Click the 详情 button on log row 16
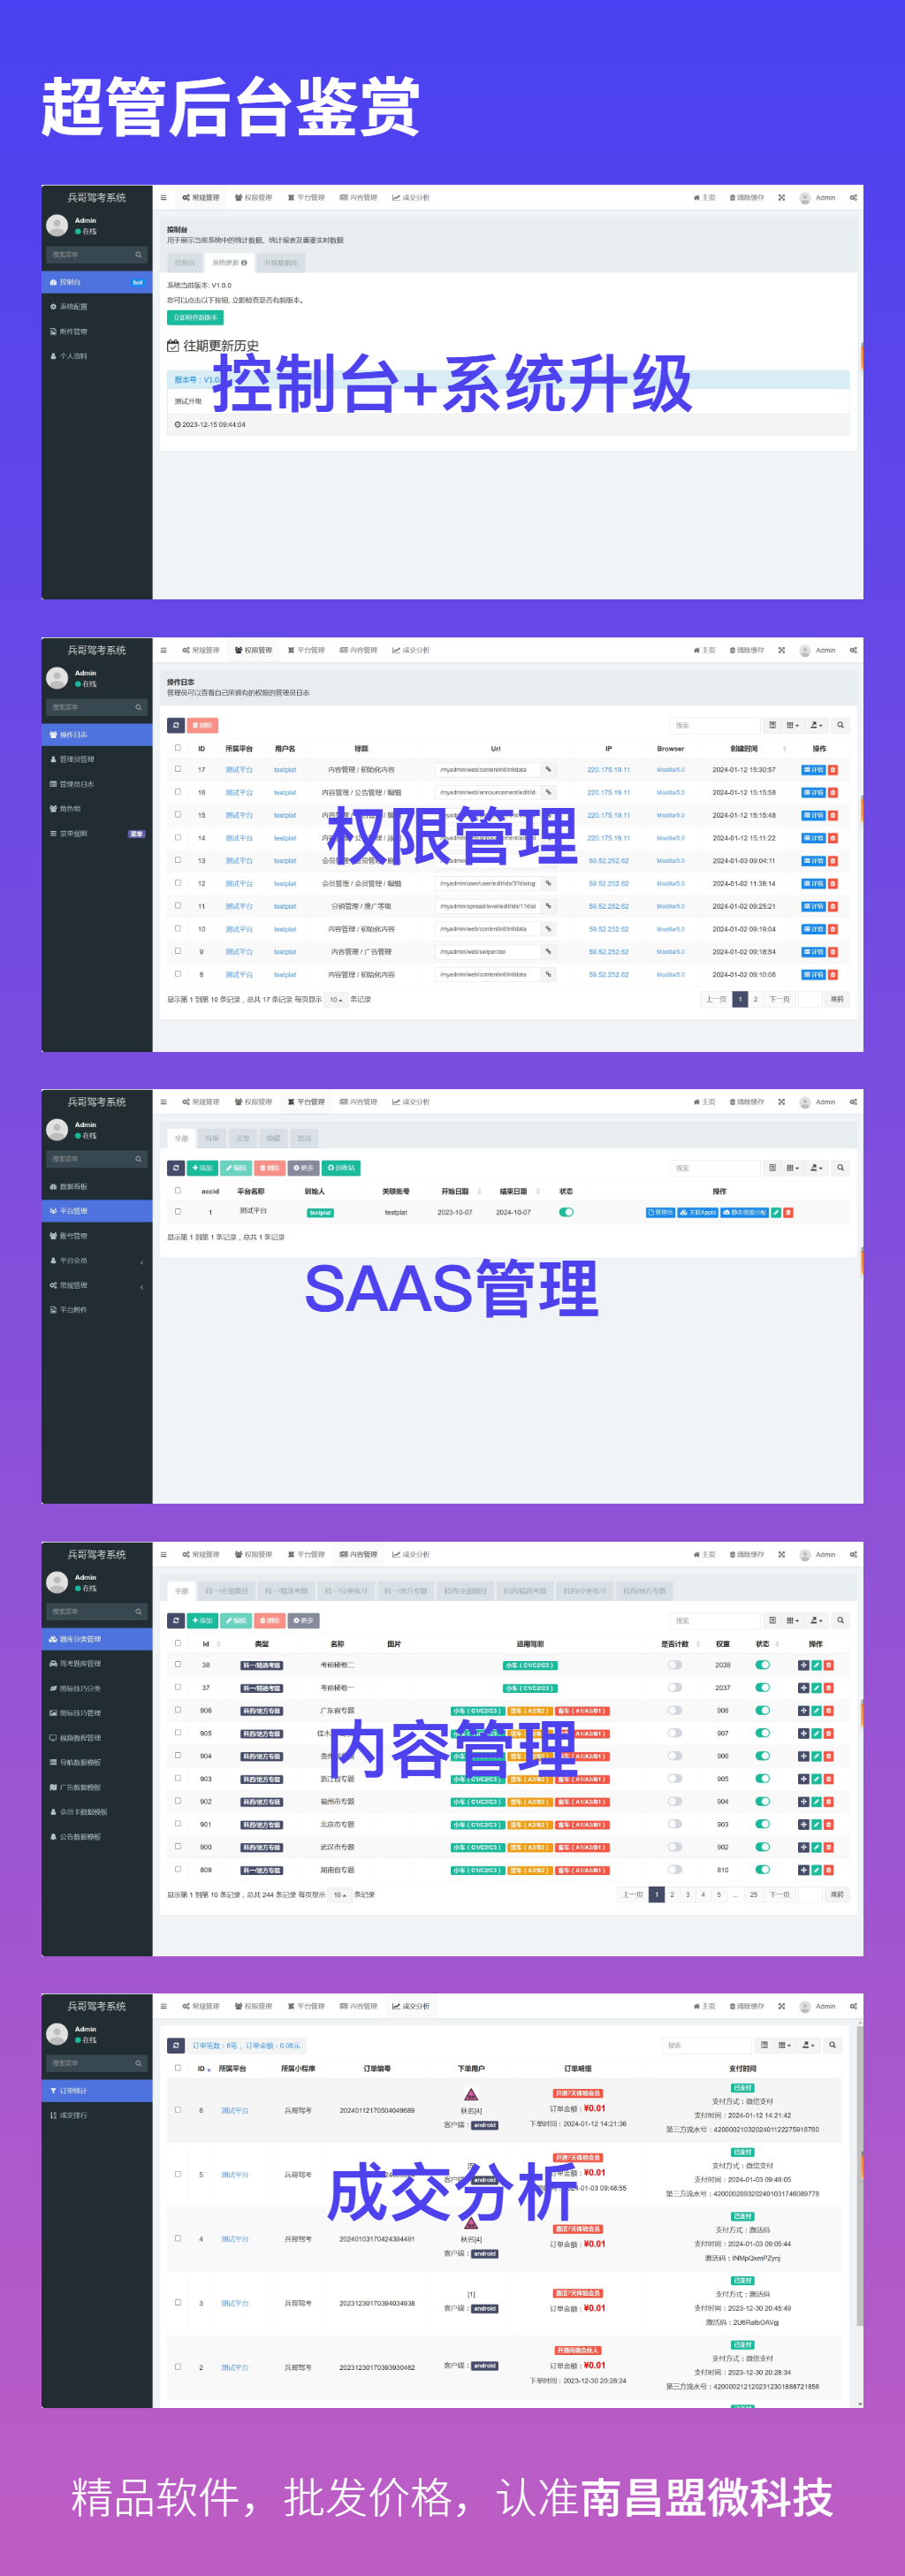This screenshot has height=2576, width=905. [x=814, y=793]
